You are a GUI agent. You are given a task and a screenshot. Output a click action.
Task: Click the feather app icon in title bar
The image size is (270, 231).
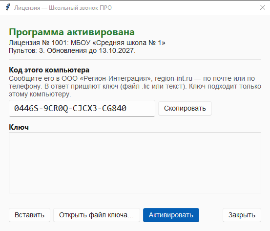coord(8,8)
